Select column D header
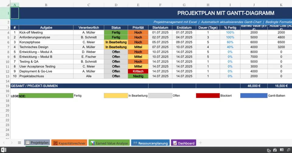This screenshot has width=292, height=153. pos(116,5)
